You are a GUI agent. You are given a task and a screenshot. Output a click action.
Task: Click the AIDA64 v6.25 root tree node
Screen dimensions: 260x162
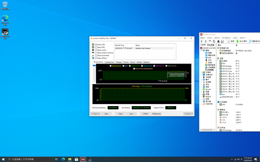[208, 48]
